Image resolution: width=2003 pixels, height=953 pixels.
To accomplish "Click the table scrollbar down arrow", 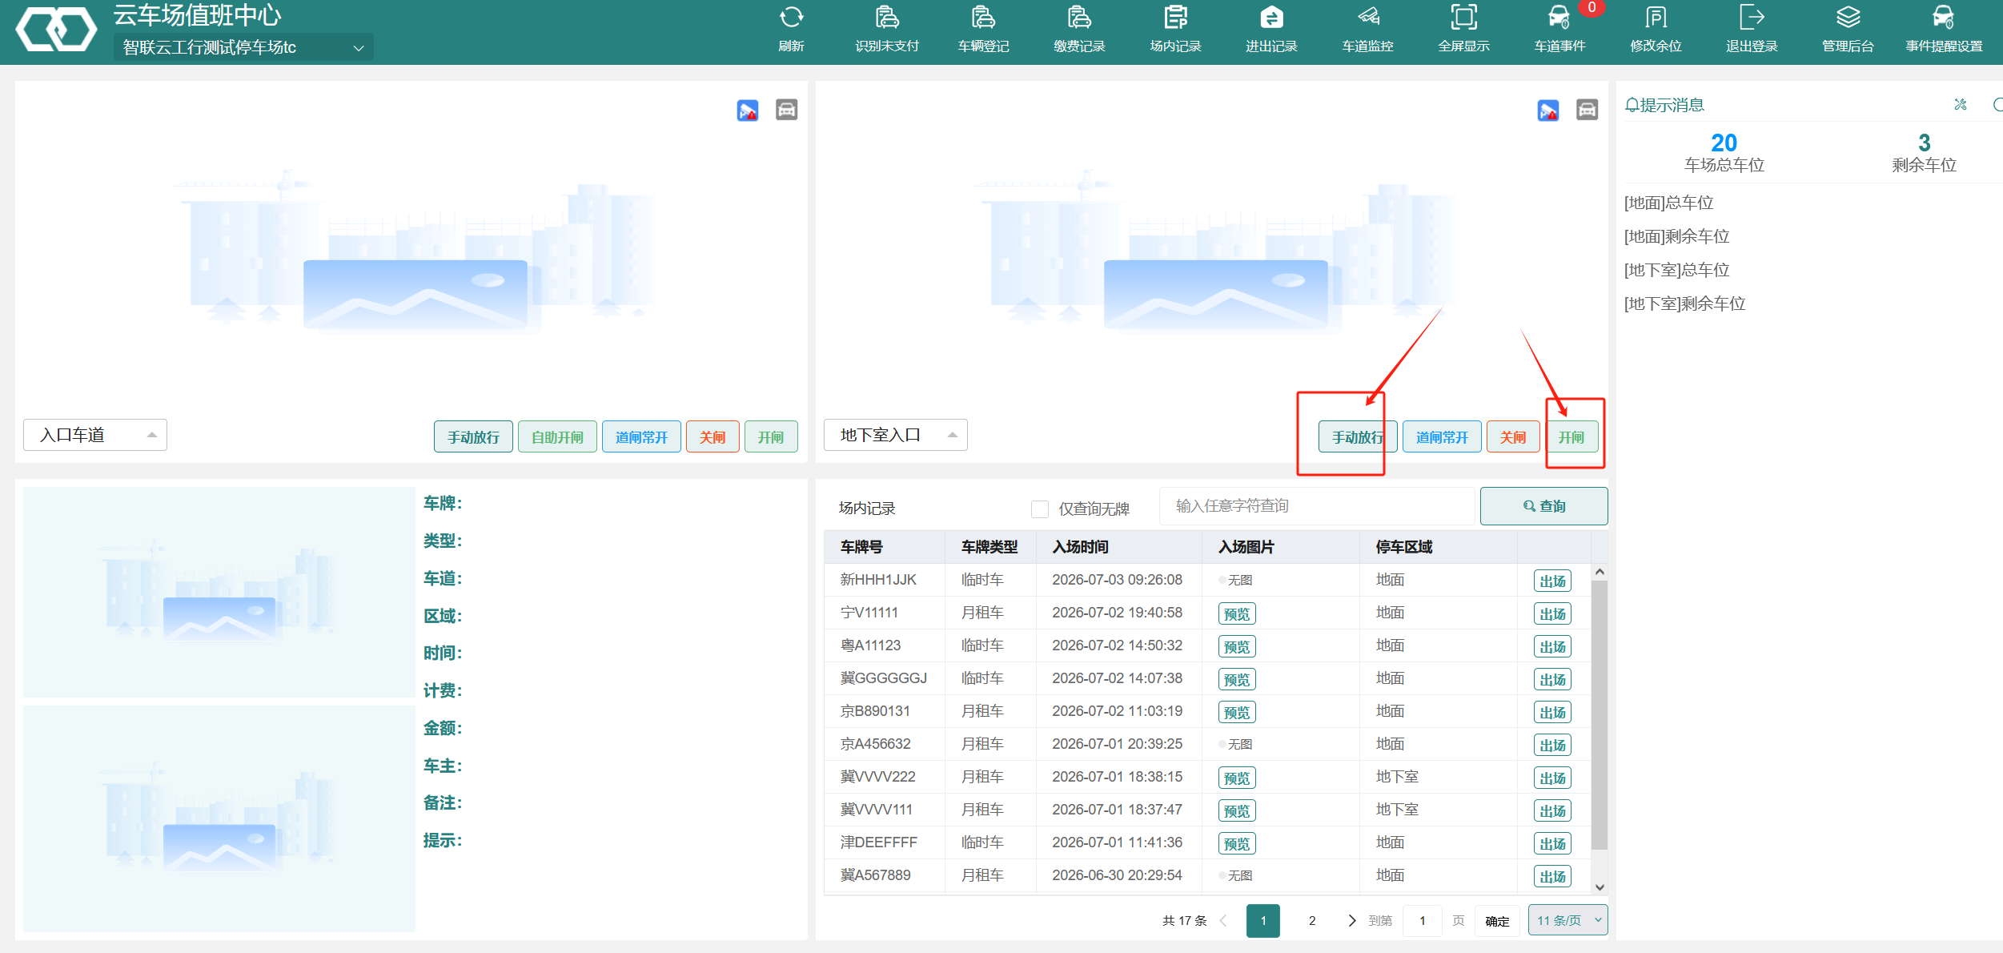I will (x=1600, y=887).
